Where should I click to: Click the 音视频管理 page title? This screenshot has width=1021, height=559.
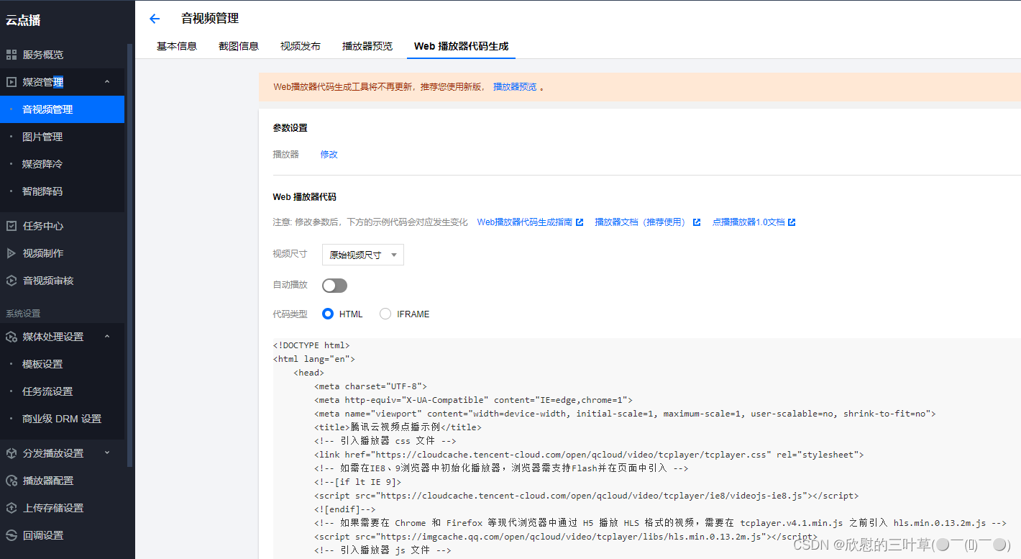coord(210,19)
